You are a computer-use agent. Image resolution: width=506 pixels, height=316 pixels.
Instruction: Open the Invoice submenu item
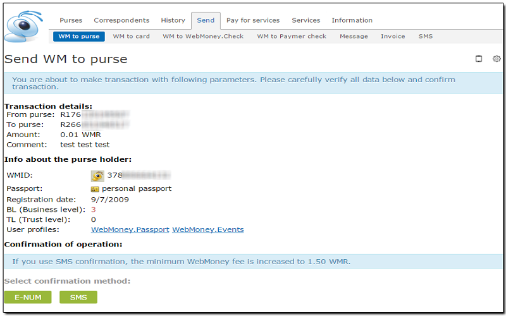point(393,37)
